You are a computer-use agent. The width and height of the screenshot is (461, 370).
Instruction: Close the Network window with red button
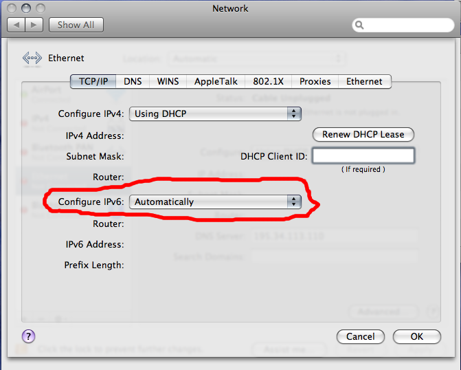click(12, 8)
